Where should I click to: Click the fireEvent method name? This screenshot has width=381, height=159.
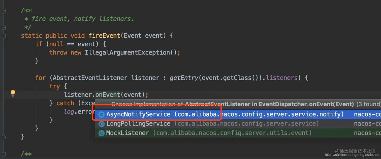[104, 36]
